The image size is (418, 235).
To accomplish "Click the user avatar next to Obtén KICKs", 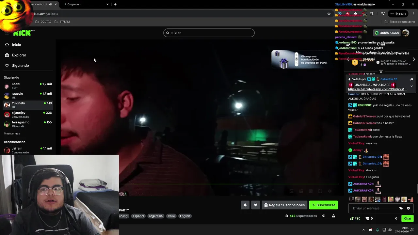I will click(406, 33).
